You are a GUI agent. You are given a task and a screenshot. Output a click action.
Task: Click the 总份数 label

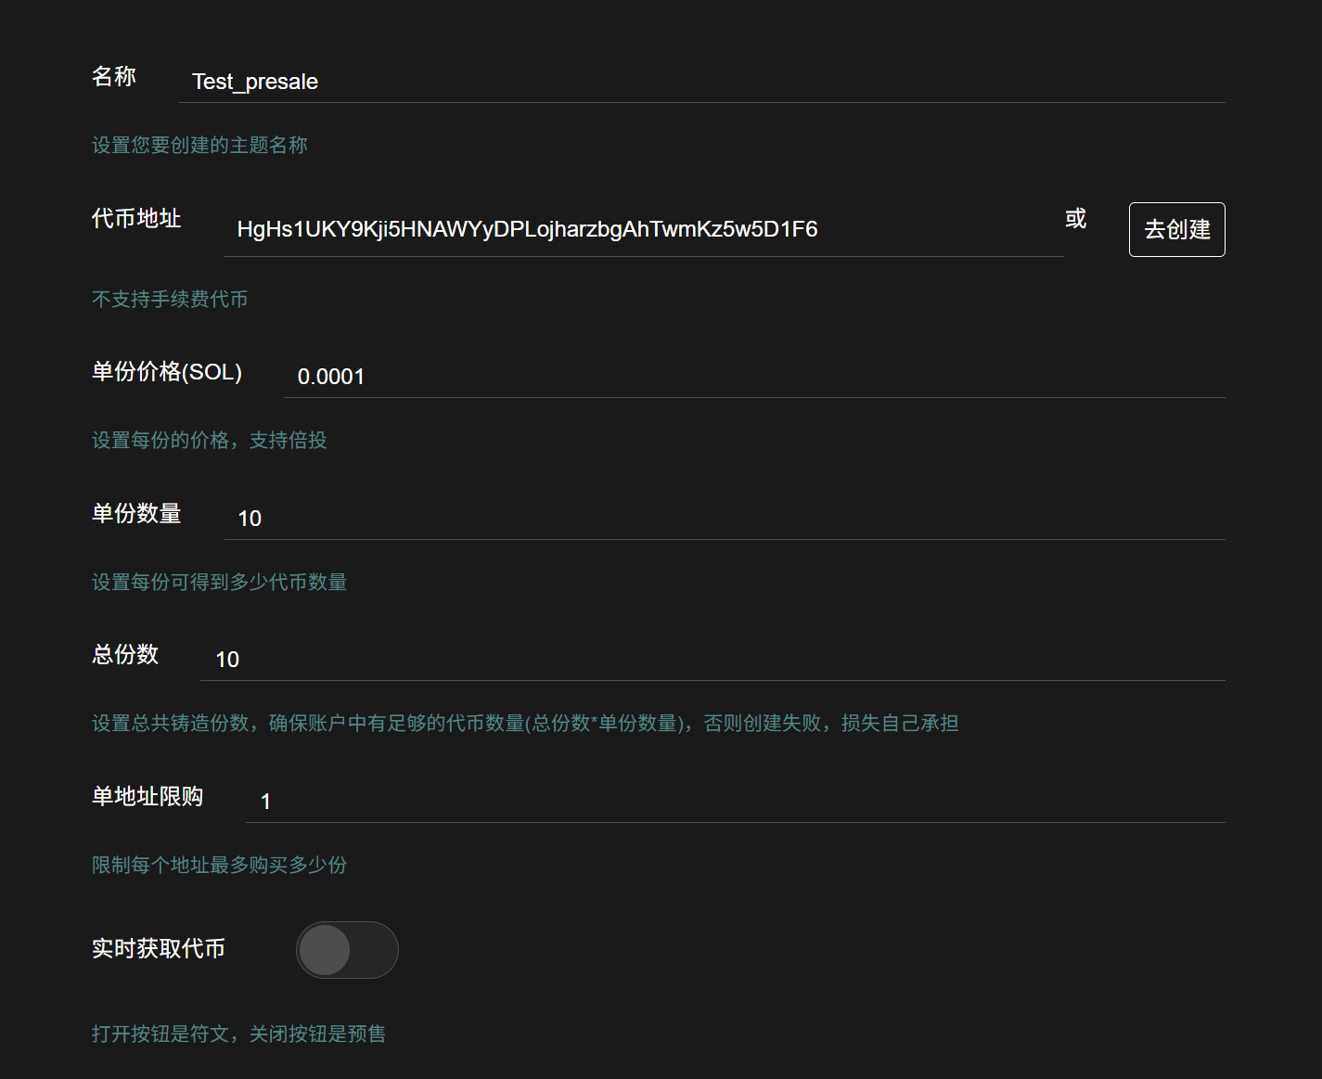pos(125,655)
